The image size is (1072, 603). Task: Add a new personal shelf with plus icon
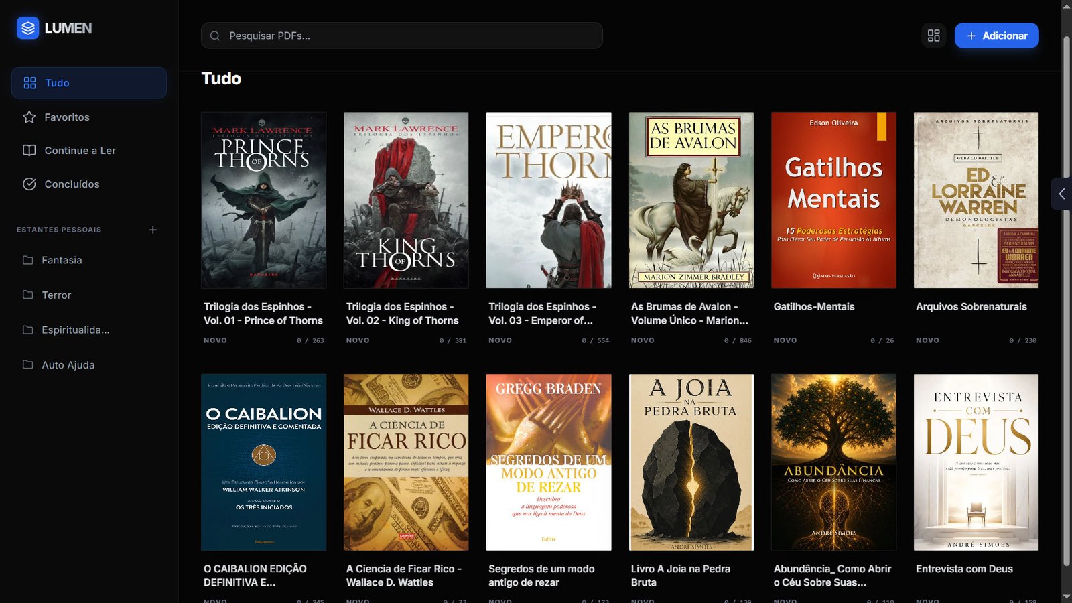153,230
